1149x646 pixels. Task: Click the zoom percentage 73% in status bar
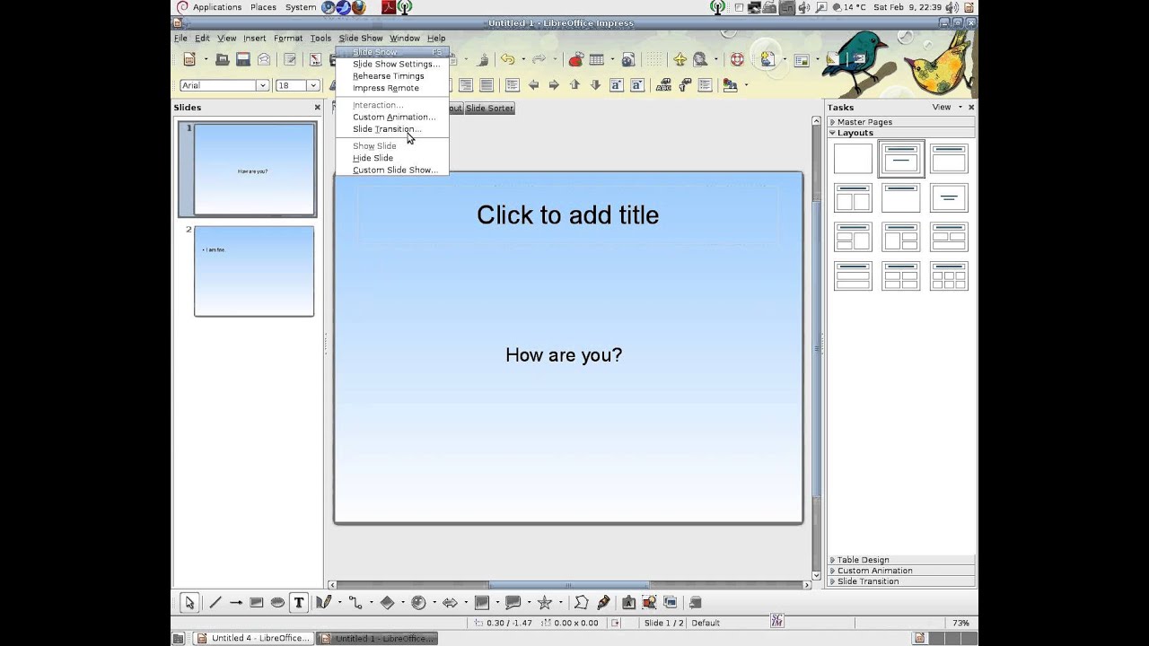tap(960, 623)
